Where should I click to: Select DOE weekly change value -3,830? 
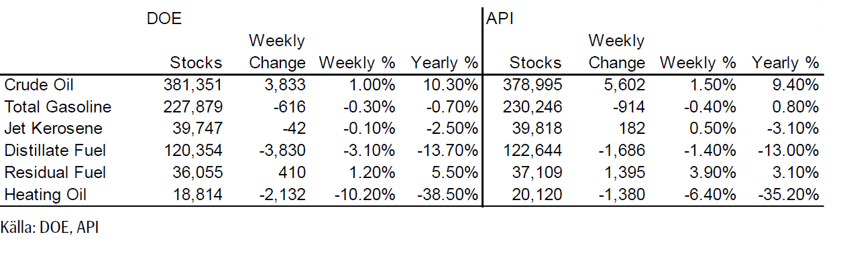(x=282, y=151)
